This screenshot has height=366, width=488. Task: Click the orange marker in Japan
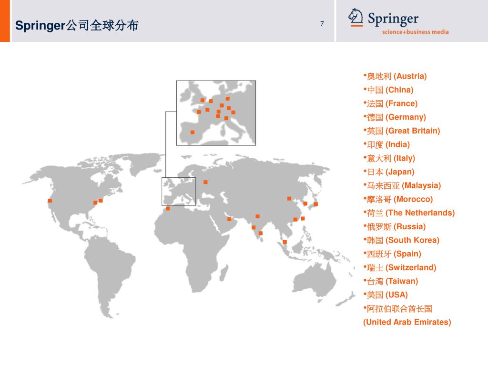pyautogui.click(x=316, y=204)
